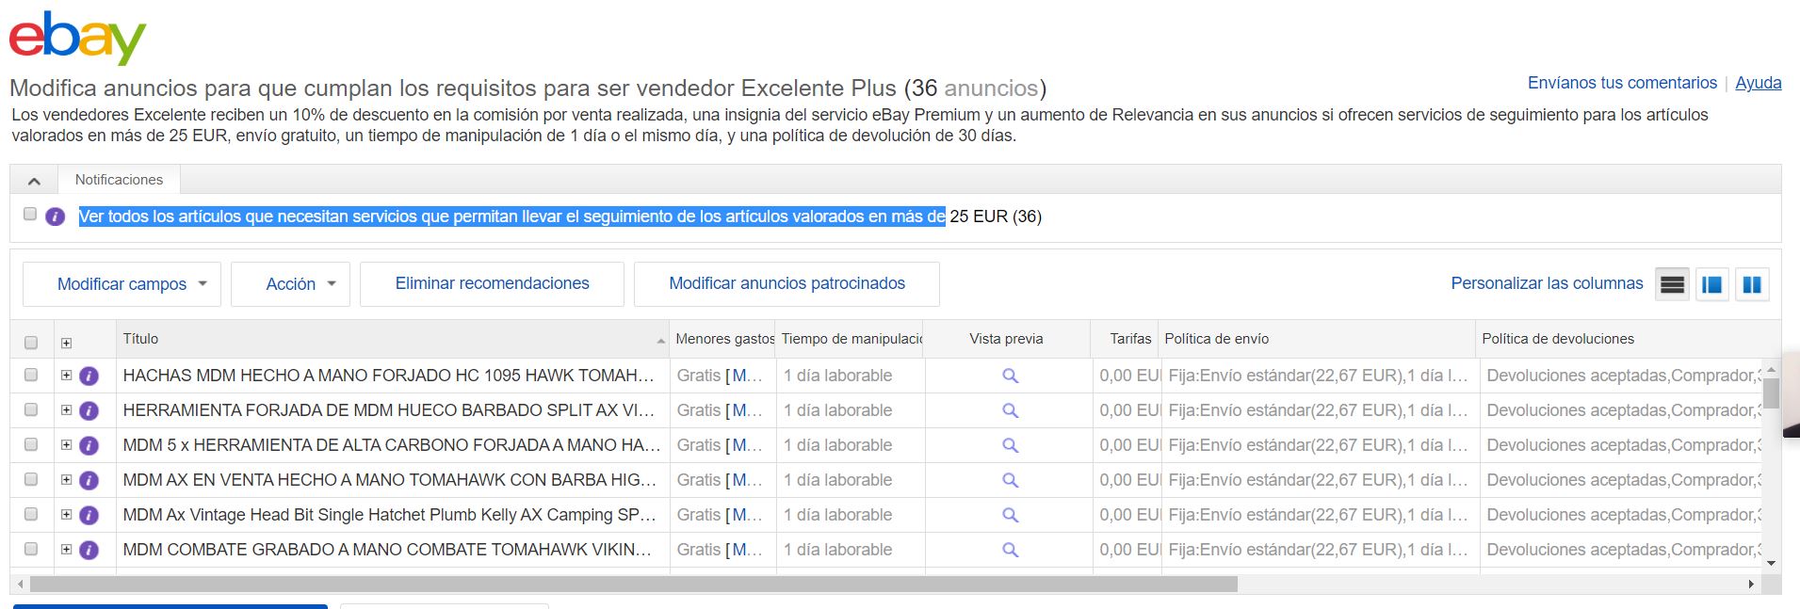Click preview magnifier for HACHAS MDM row
The height and width of the screenshot is (609, 1800).
point(1010,376)
